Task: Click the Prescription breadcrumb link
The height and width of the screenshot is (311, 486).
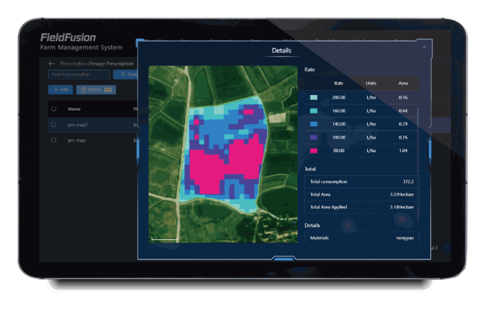Action: 75,63
